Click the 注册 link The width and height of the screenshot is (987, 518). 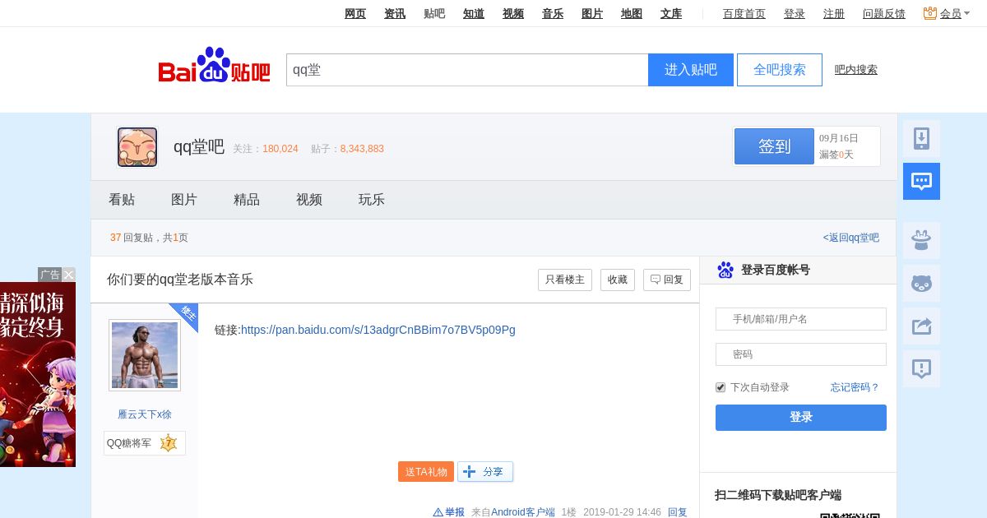(x=834, y=13)
